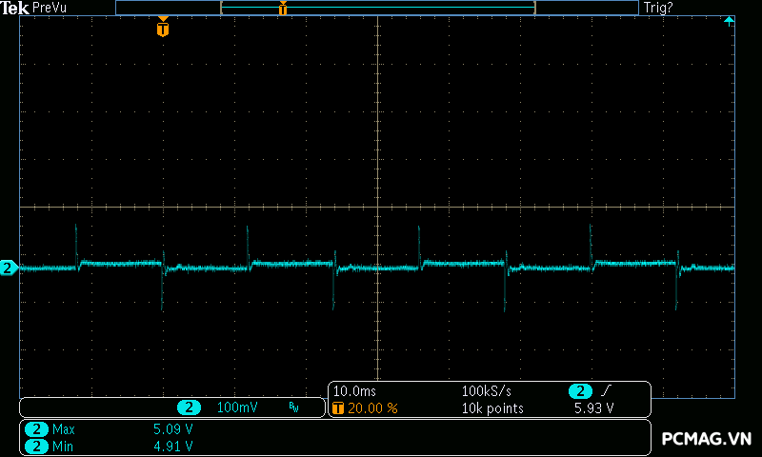This screenshot has height=457, width=762.
Task: Click the PreVu acquisition status label
Action: [x=49, y=8]
